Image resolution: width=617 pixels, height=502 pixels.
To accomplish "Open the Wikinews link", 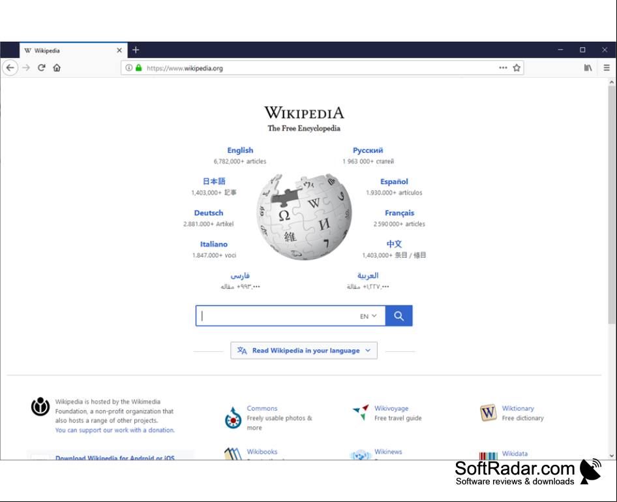I will [x=388, y=452].
